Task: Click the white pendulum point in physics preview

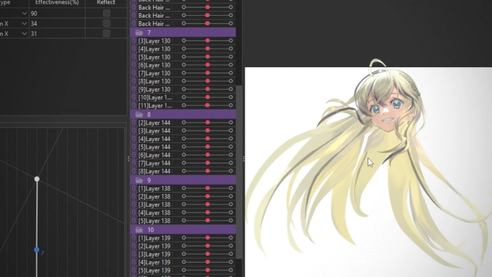Action: [x=37, y=179]
